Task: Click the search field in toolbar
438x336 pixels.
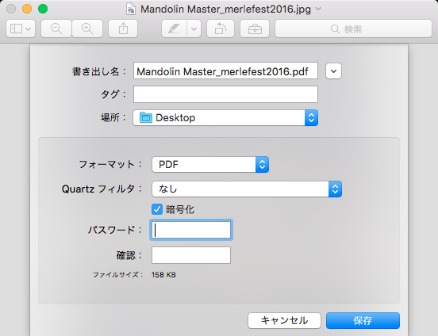Action: (353, 29)
